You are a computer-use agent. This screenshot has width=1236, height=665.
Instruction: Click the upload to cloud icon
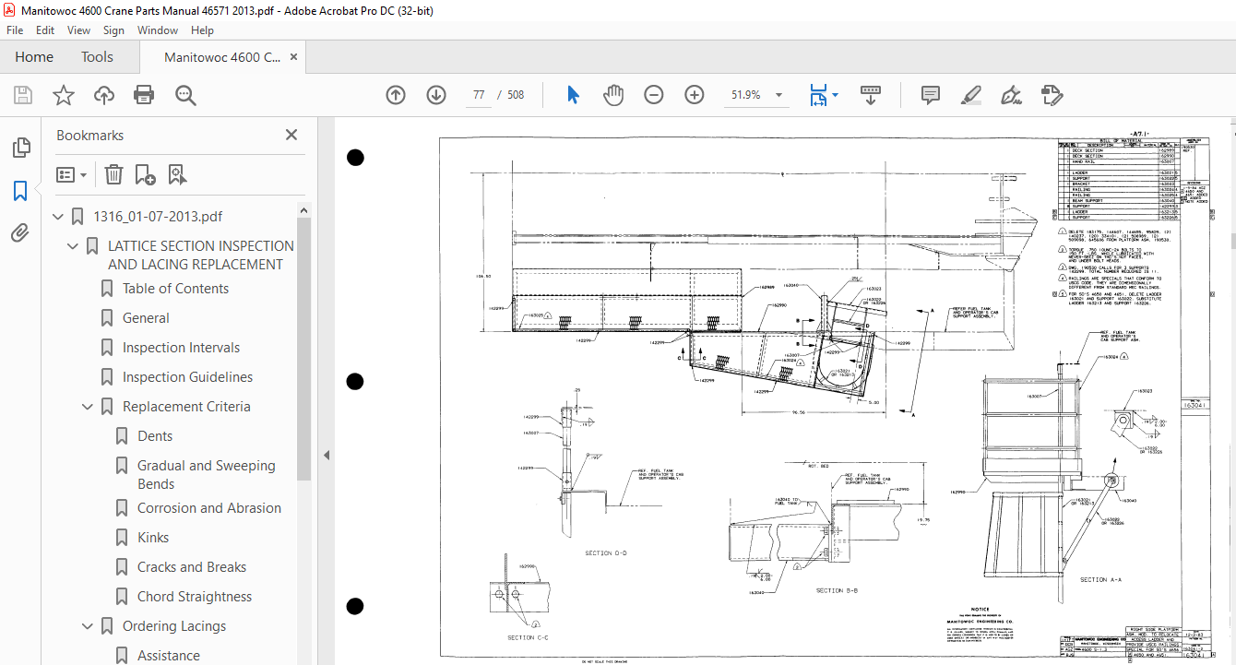pos(104,95)
